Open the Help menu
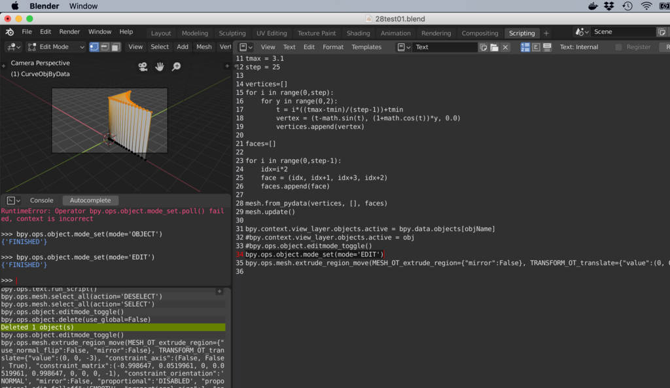670x388 pixels. [x=126, y=32]
